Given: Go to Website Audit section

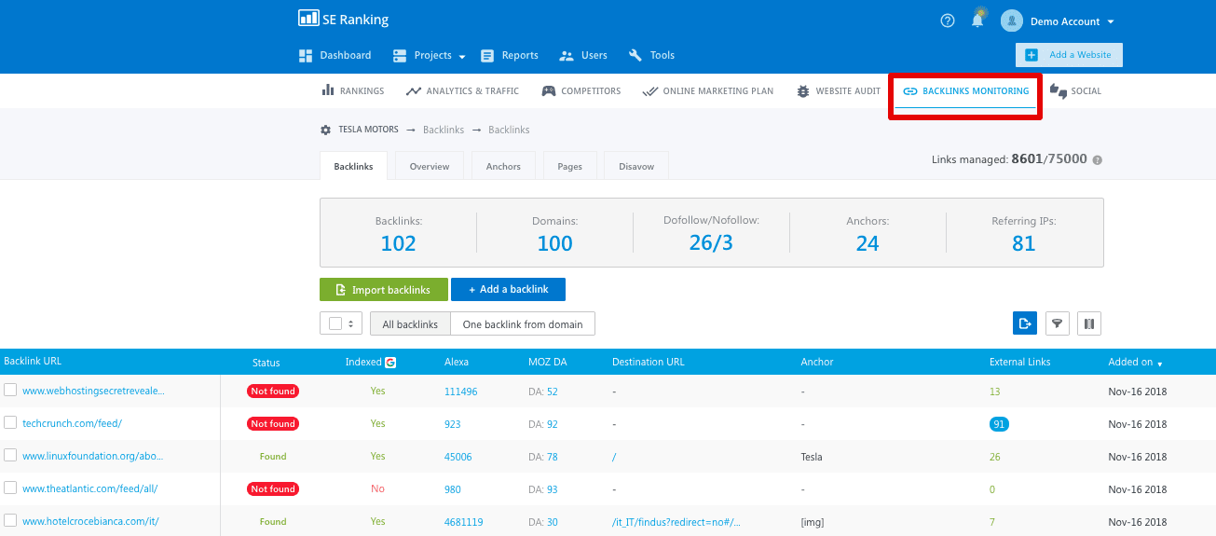Looking at the screenshot, I should click(839, 91).
